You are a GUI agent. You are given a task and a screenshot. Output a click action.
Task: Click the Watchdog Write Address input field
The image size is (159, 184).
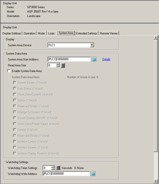tap(66, 174)
